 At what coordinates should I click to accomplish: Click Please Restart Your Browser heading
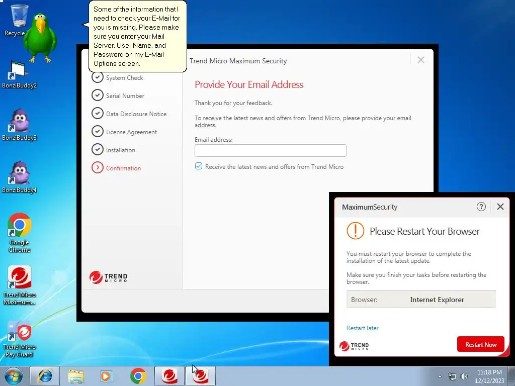[x=424, y=231]
